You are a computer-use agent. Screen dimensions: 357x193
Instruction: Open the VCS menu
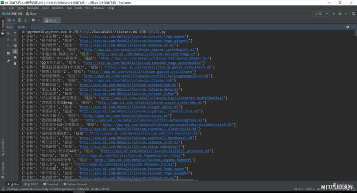[x=88, y=8]
